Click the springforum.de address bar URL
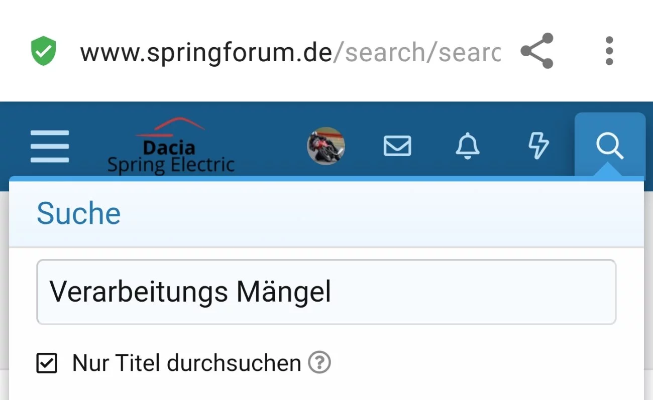The image size is (653, 400). [206, 52]
